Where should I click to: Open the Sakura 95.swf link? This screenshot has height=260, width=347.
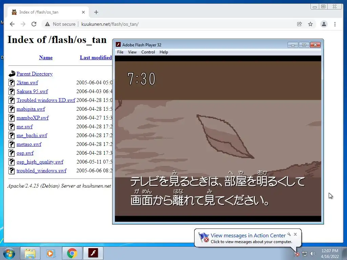32,91
